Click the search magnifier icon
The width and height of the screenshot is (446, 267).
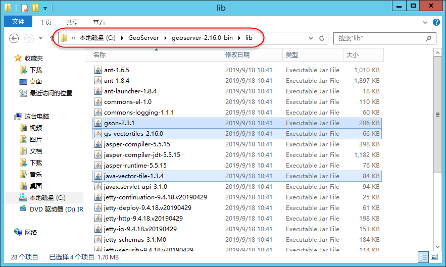[429, 38]
